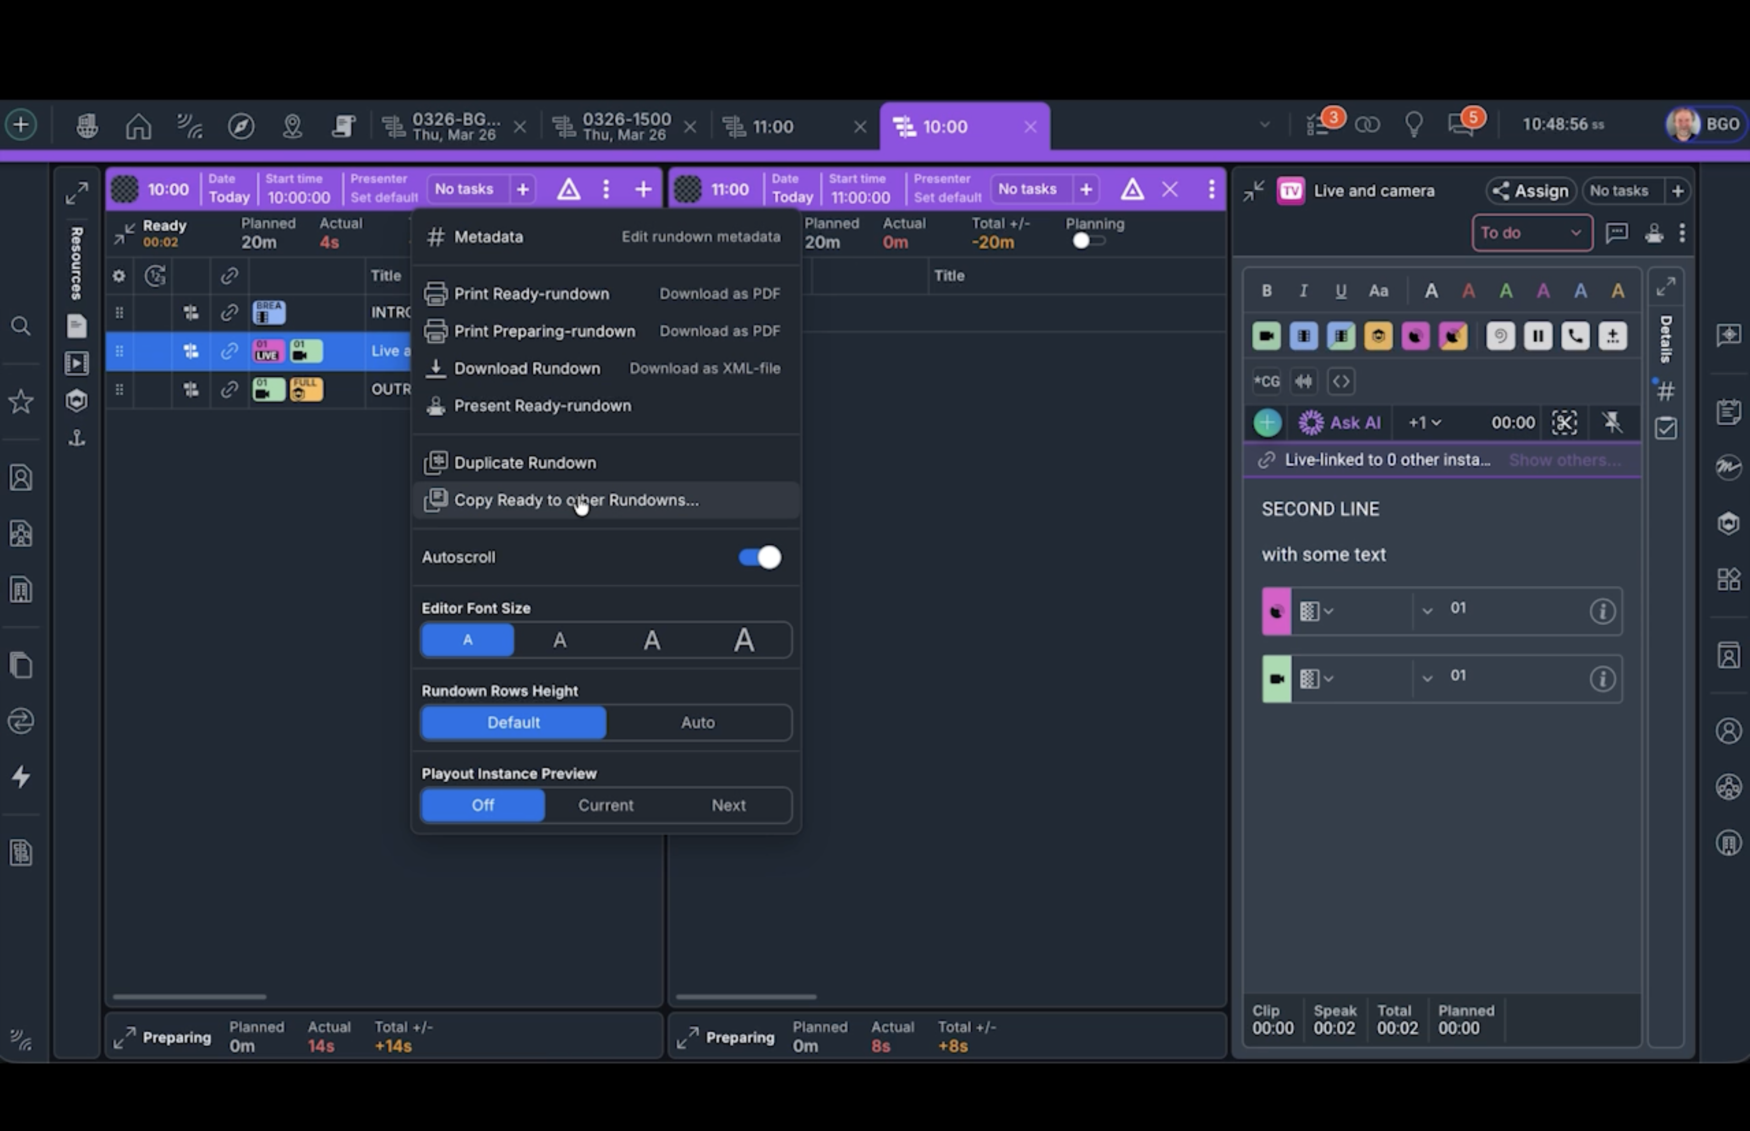The image size is (1750, 1131).
Task: Set Rundown Rows Height to Auto
Action: [x=697, y=722]
